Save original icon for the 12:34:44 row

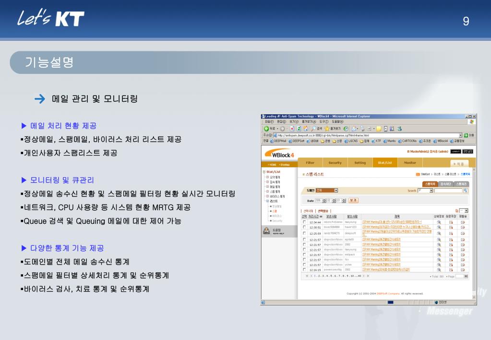click(x=451, y=222)
